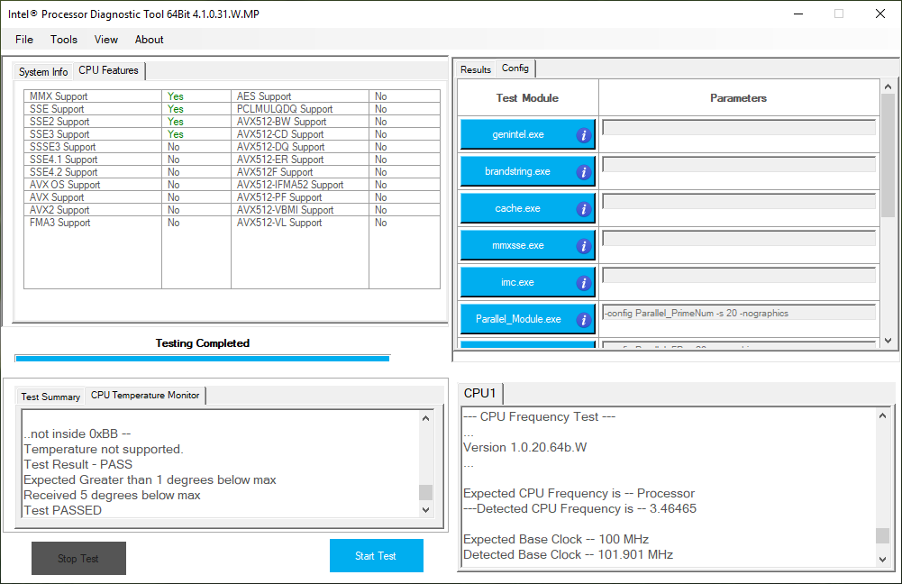Click the brandstring.exe test module button
Viewport: 902px width, 584px height.
[x=527, y=171]
